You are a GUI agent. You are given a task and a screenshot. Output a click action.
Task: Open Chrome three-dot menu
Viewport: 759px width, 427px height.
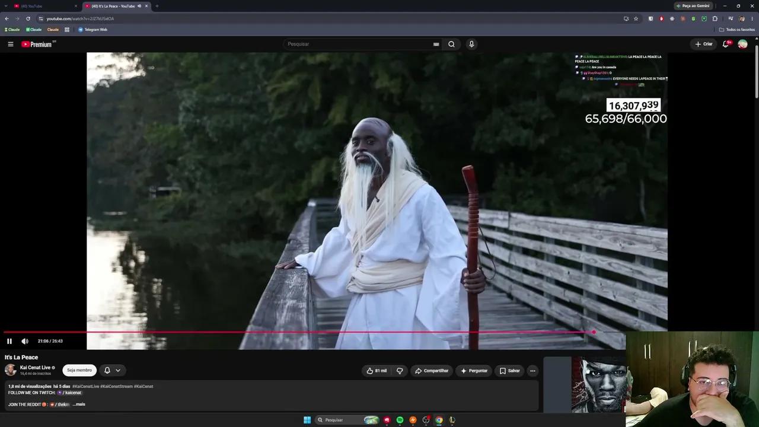[x=752, y=18]
